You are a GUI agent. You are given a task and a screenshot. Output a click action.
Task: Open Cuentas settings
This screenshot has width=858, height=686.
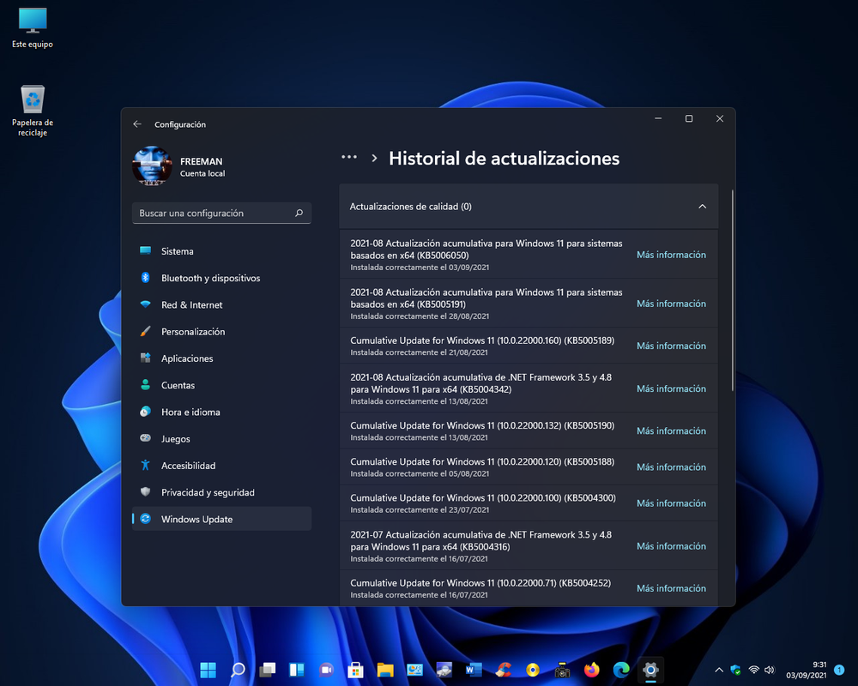pyautogui.click(x=221, y=385)
